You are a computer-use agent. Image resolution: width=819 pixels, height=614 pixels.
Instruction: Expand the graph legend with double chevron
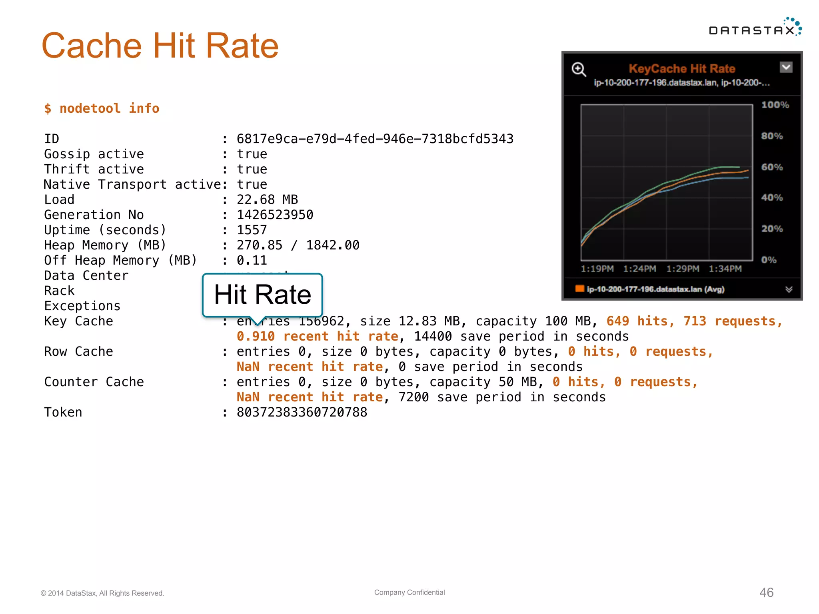coord(789,289)
